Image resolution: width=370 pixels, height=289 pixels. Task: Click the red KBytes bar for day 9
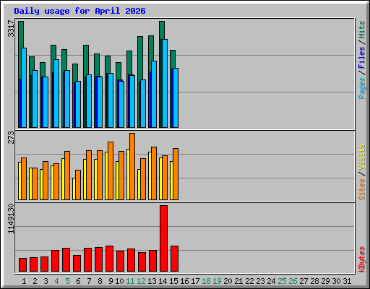pyautogui.click(x=109, y=259)
